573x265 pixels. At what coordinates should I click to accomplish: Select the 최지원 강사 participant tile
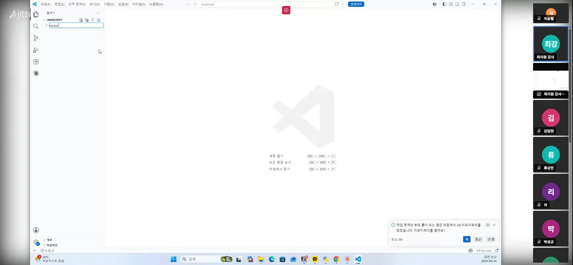[x=551, y=44]
